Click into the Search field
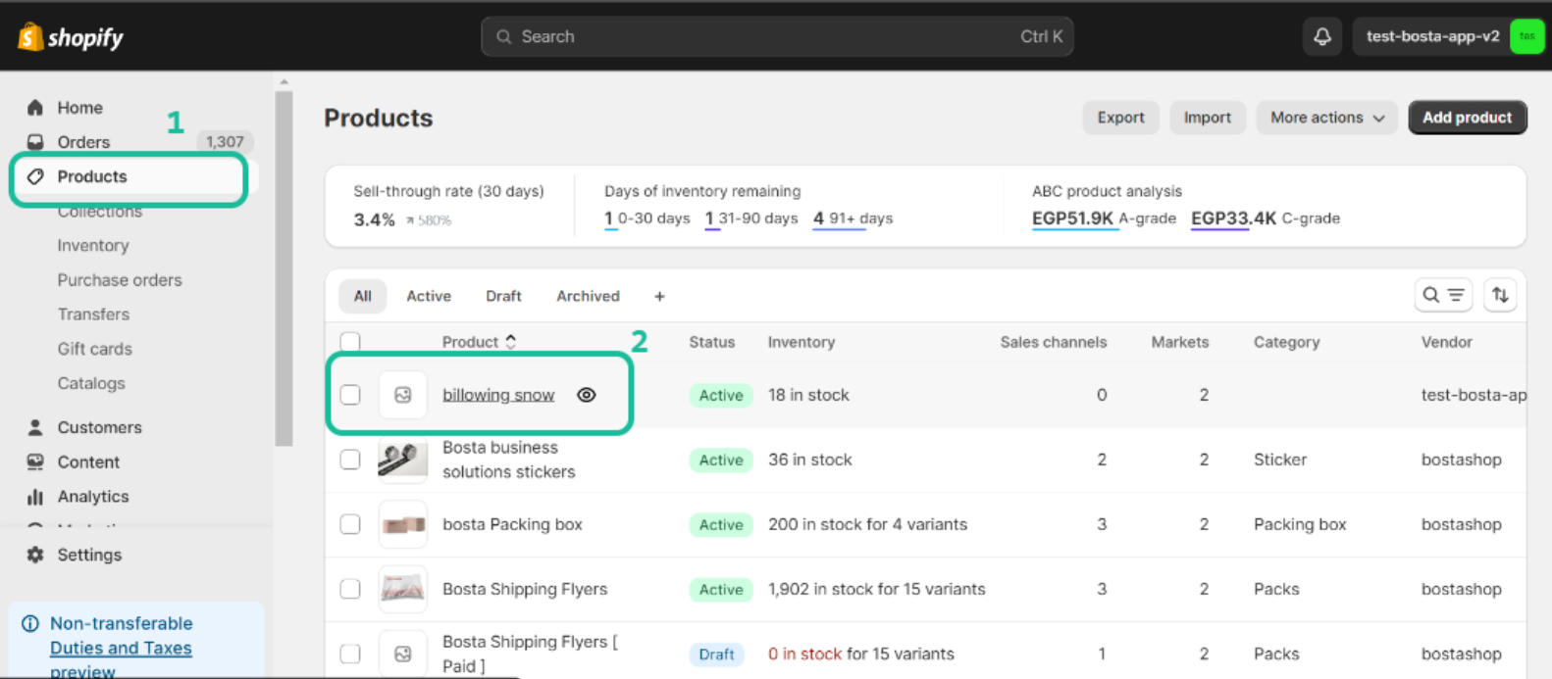 click(x=777, y=36)
